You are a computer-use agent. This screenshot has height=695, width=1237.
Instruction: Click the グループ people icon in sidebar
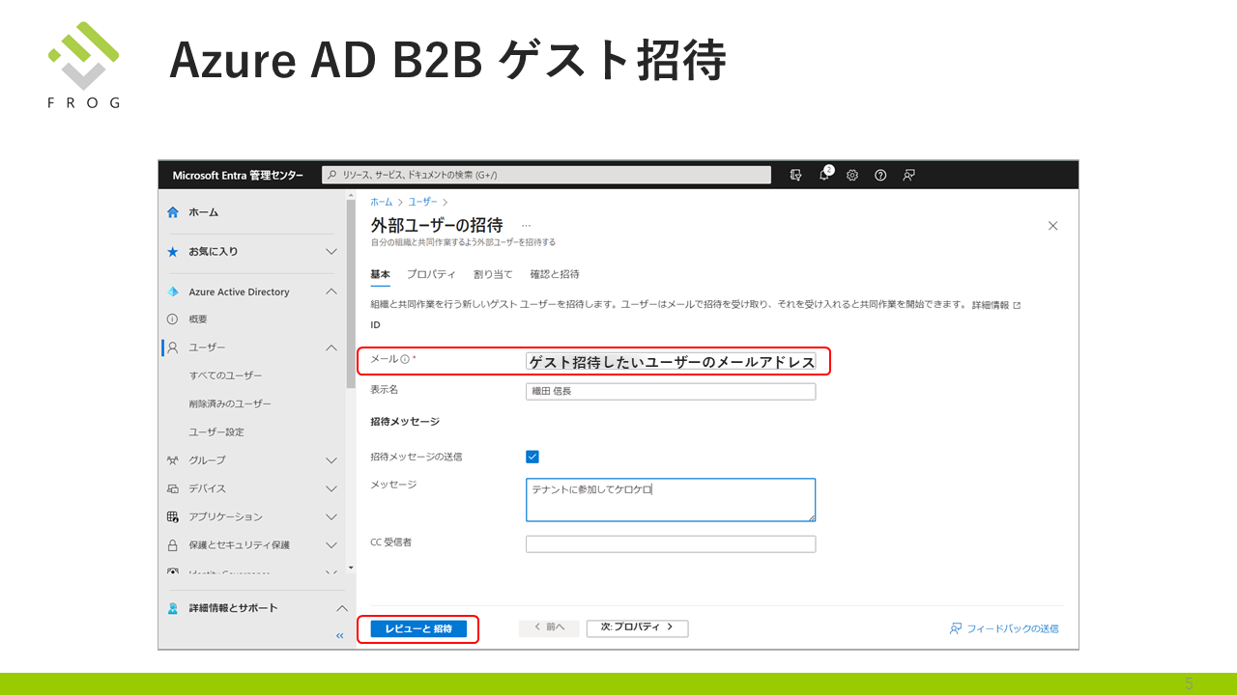tap(173, 460)
